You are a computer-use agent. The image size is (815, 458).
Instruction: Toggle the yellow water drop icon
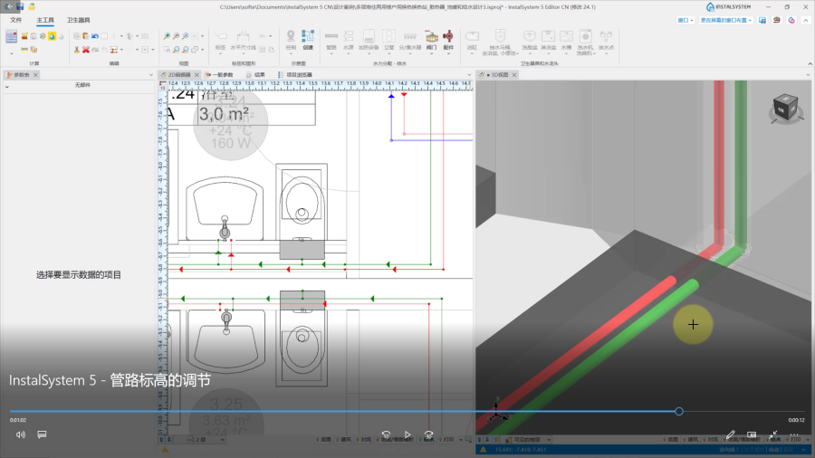click(52, 36)
